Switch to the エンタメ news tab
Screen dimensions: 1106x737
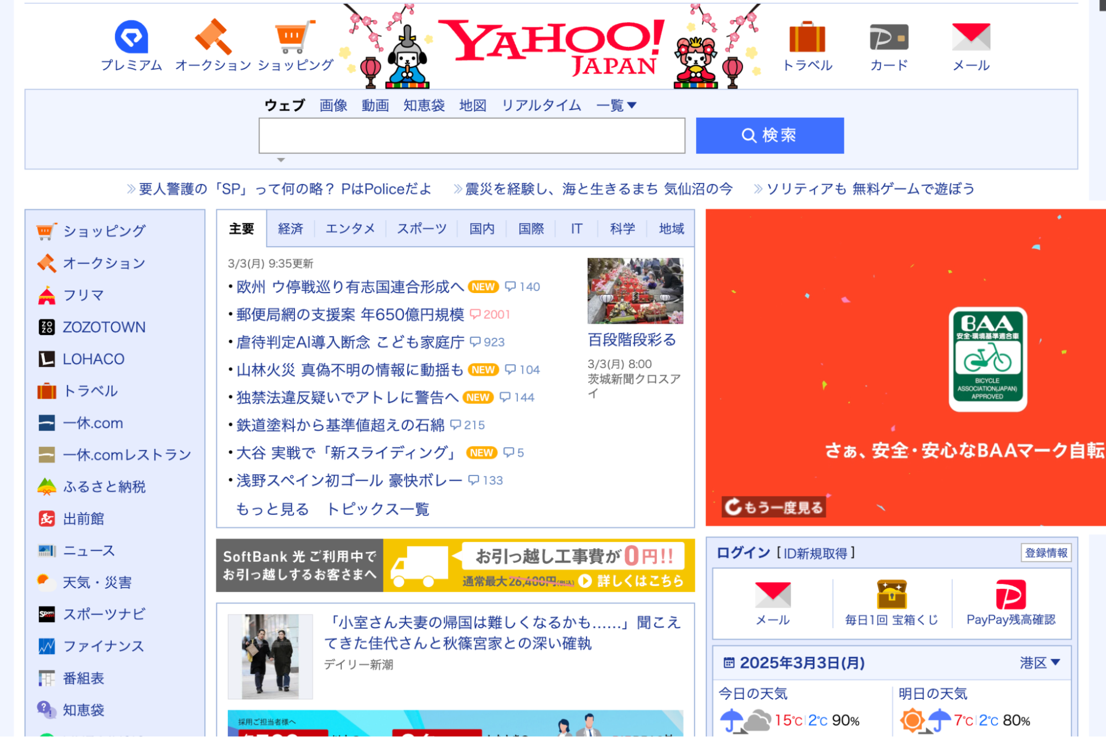(x=350, y=229)
